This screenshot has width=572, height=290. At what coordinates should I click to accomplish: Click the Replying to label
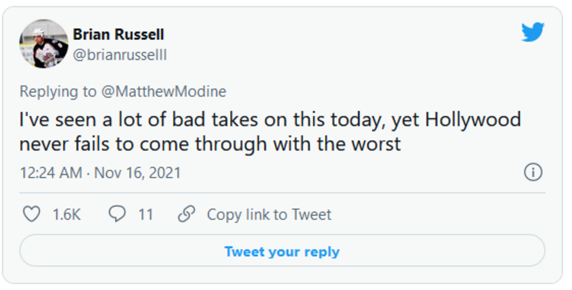(x=58, y=92)
